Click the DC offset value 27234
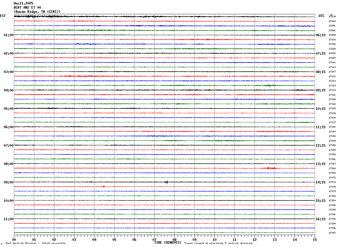Image resolution: width=337 pixels, height=247 pixels. click(332, 17)
